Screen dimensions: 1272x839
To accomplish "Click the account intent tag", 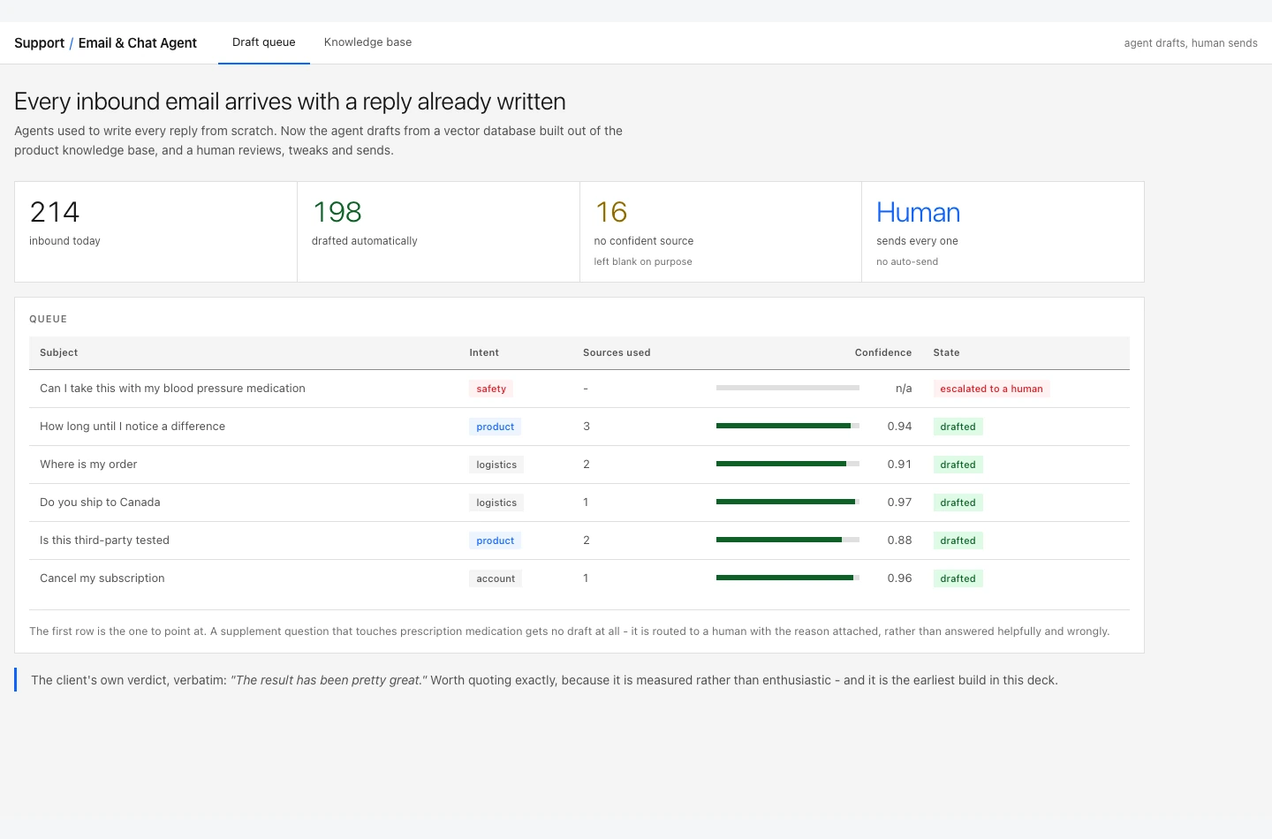I will [x=496, y=578].
